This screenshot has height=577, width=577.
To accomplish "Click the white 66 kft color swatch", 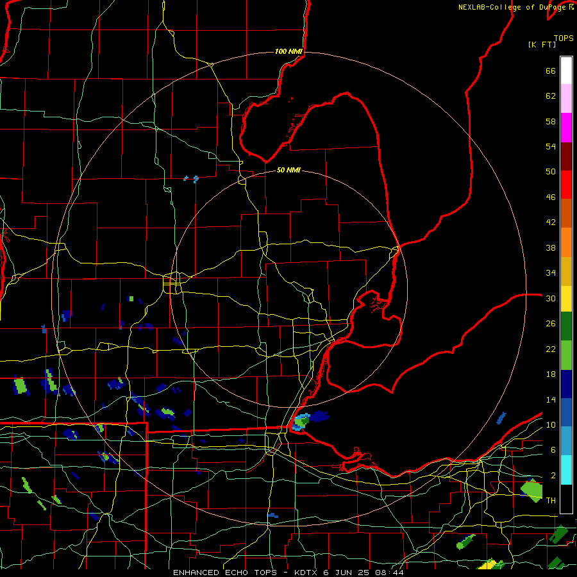I will (566, 71).
